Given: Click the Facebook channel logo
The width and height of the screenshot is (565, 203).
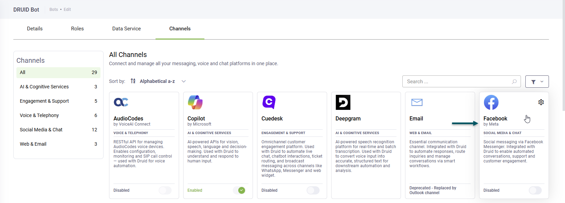Looking at the screenshot, I should [x=491, y=102].
